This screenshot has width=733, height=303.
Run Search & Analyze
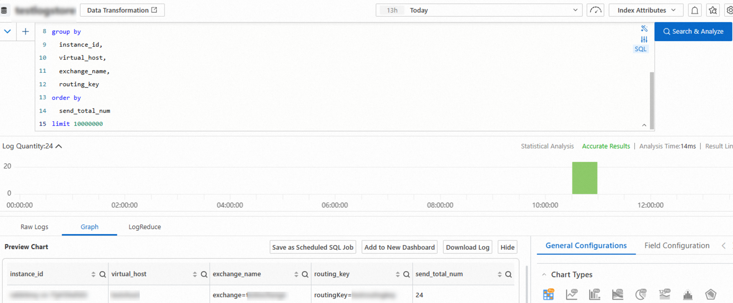pyautogui.click(x=693, y=31)
